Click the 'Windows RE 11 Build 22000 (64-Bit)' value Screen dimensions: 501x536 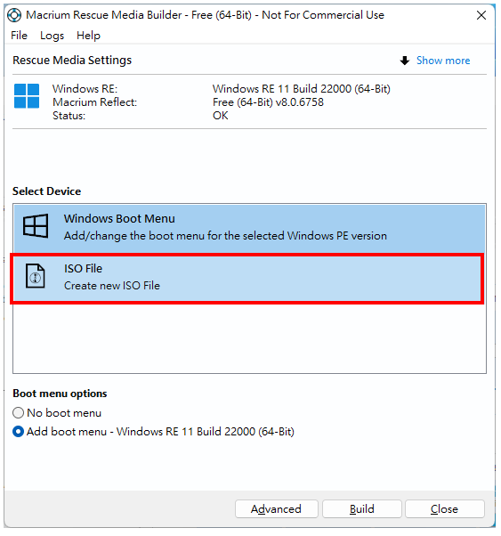pyautogui.click(x=302, y=89)
